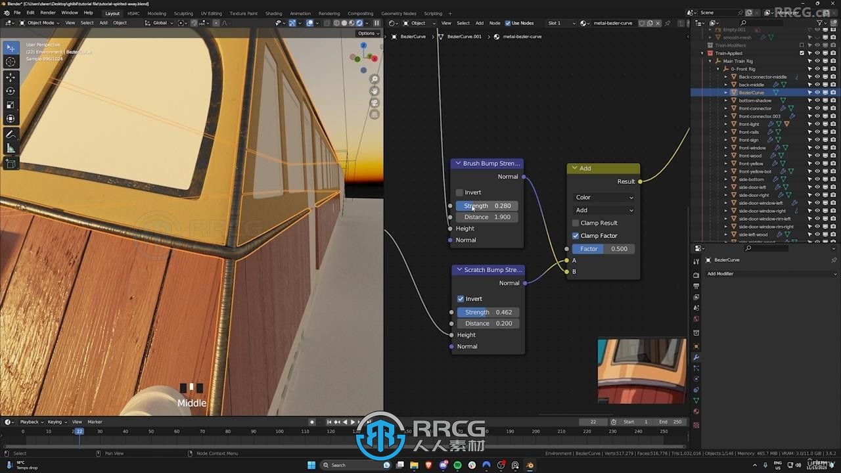Open Spotify from the Windows taskbar
Screen dimensions: 841x473
[457, 465]
